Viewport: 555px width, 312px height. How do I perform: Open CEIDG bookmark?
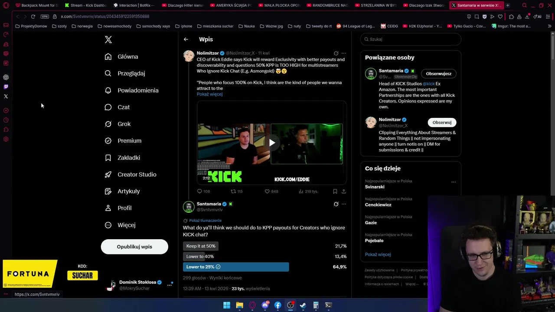point(389,26)
